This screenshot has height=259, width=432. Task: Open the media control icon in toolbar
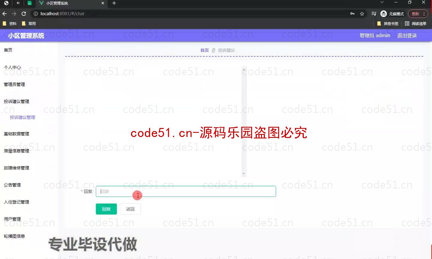[374, 14]
